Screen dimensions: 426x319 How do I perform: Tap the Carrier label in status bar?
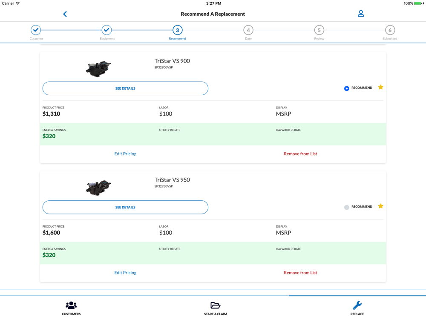8,3
